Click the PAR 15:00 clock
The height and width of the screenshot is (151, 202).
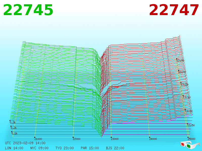90,148
